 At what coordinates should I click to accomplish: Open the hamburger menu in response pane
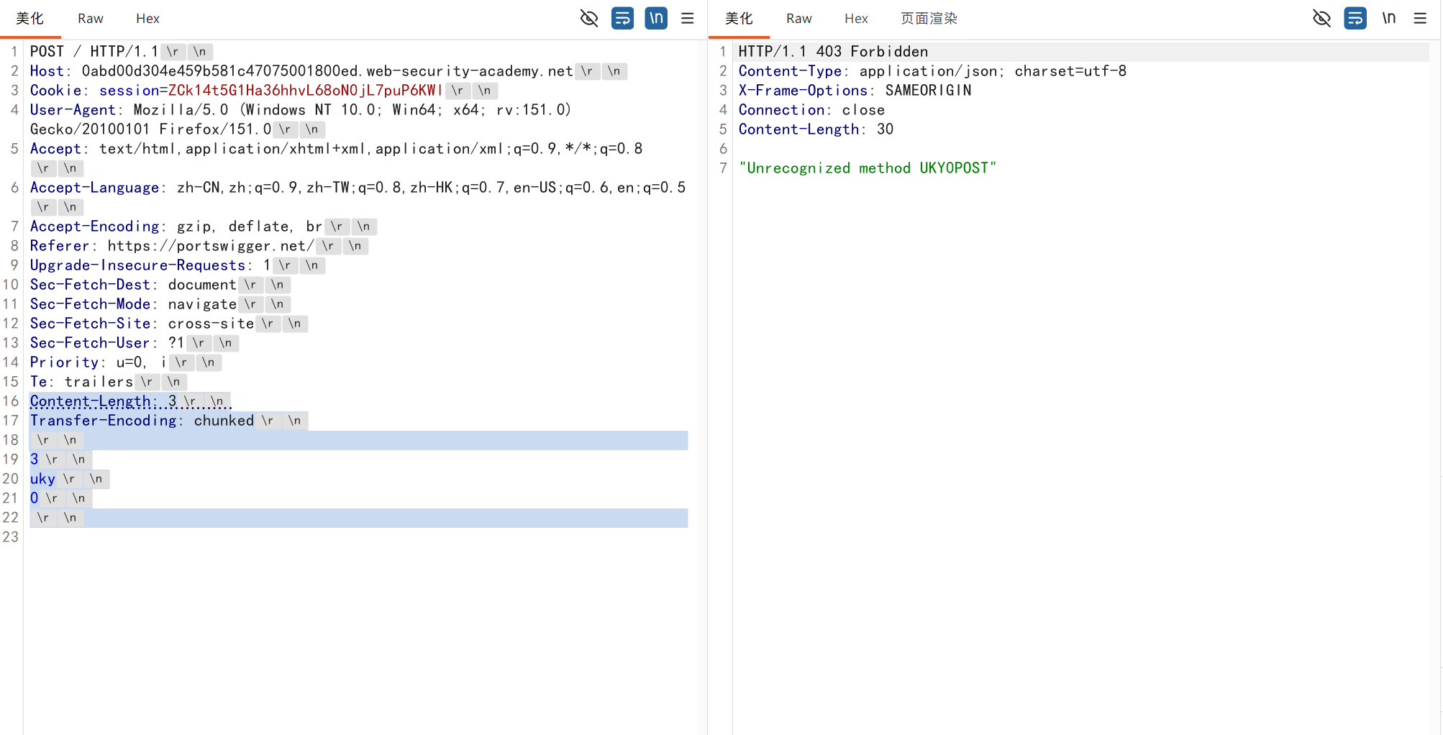coord(1420,18)
